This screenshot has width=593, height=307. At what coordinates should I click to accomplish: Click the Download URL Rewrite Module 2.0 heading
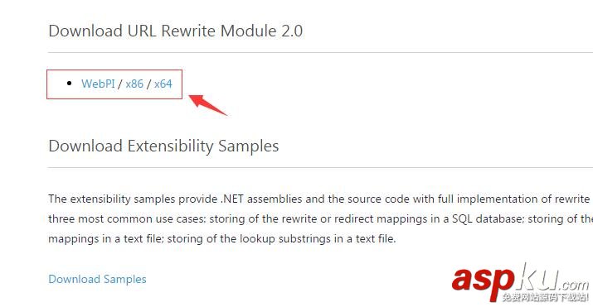[x=176, y=31]
